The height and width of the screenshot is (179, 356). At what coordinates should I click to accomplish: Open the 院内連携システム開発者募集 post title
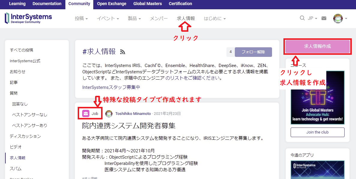click(129, 126)
